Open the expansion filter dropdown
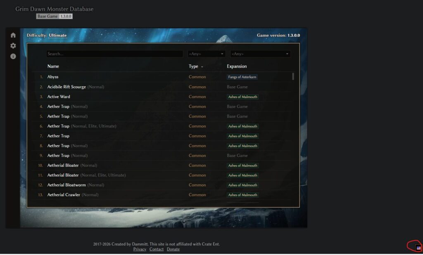 pyautogui.click(x=260, y=54)
